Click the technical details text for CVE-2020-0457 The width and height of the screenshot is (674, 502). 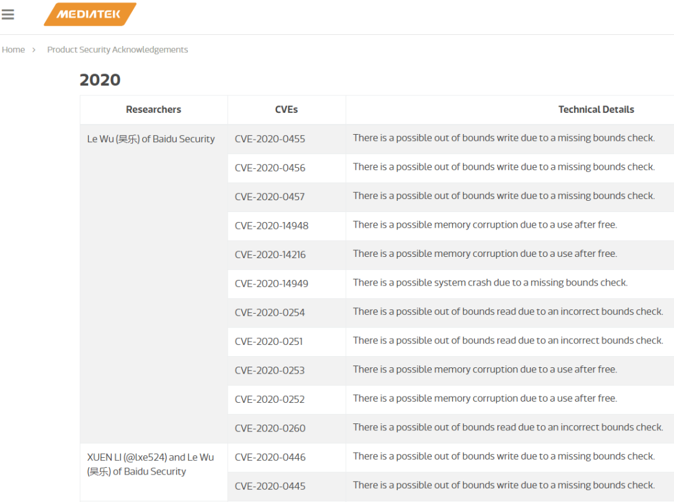[x=504, y=196]
